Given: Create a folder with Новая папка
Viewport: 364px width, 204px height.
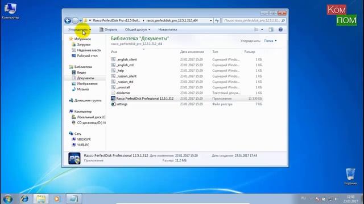Looking at the screenshot, I should pyautogui.click(x=167, y=29).
